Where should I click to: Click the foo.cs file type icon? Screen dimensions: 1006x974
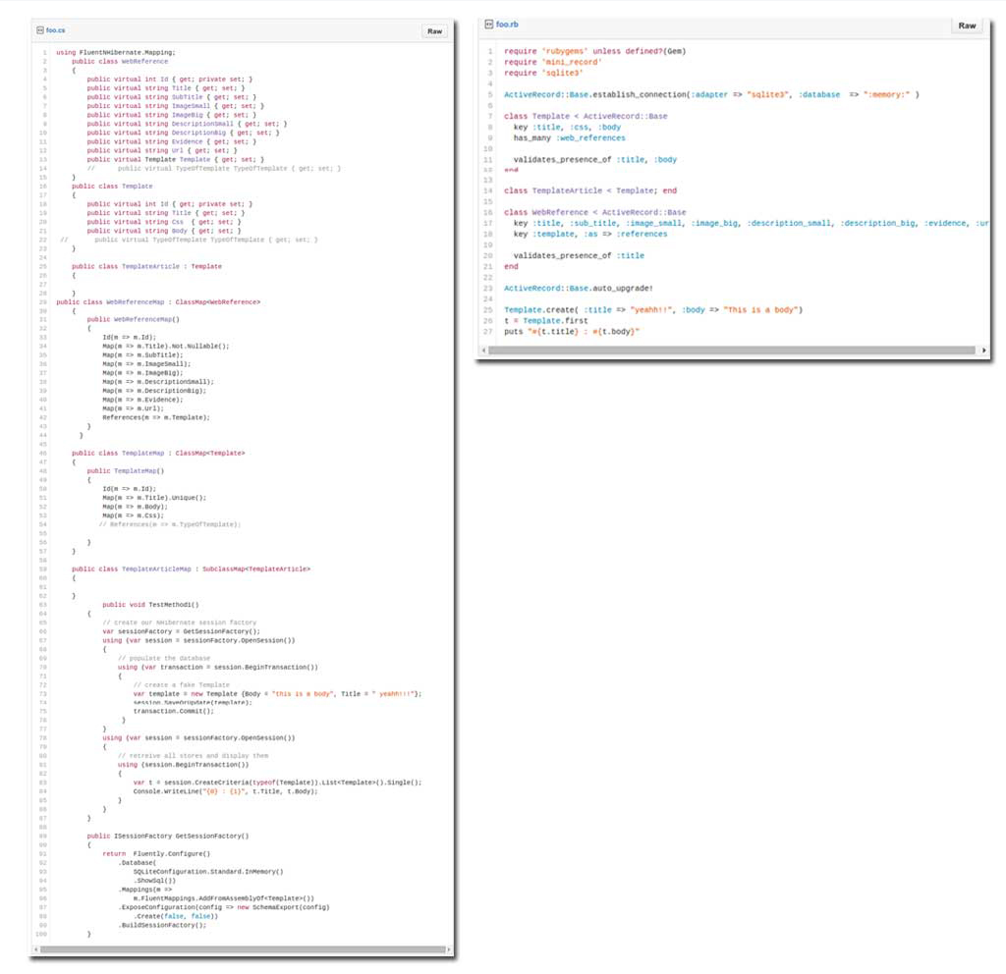(x=39, y=30)
